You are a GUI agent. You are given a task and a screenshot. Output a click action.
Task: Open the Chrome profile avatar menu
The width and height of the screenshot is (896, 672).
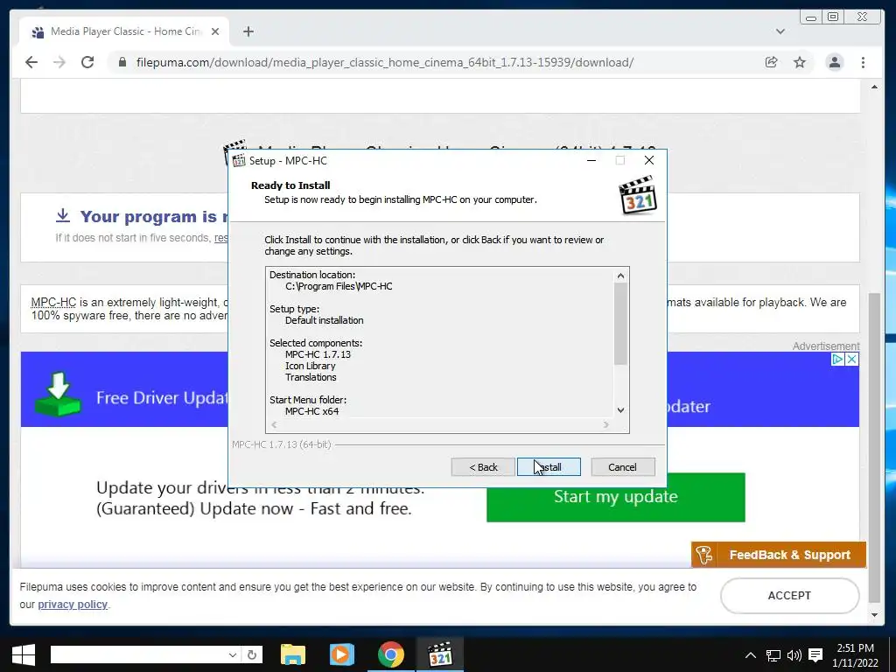click(x=835, y=62)
